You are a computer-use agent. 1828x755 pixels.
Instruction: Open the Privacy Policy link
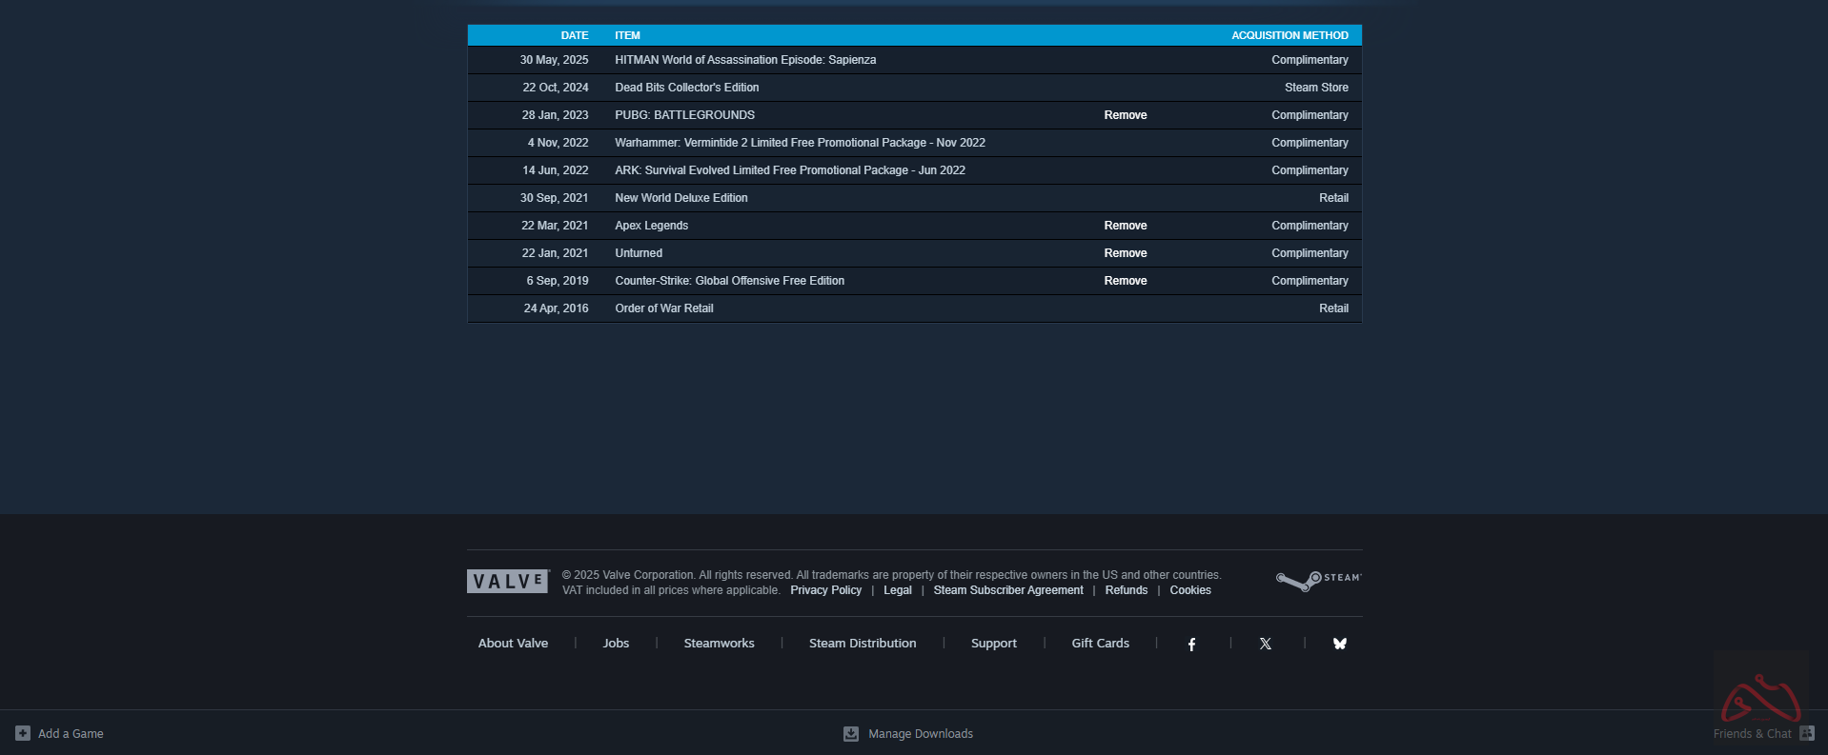pos(825,590)
